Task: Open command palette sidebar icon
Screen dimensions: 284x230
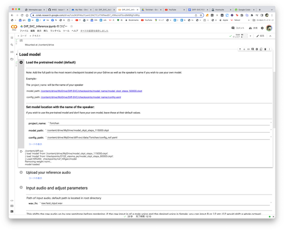Action: (12, 206)
